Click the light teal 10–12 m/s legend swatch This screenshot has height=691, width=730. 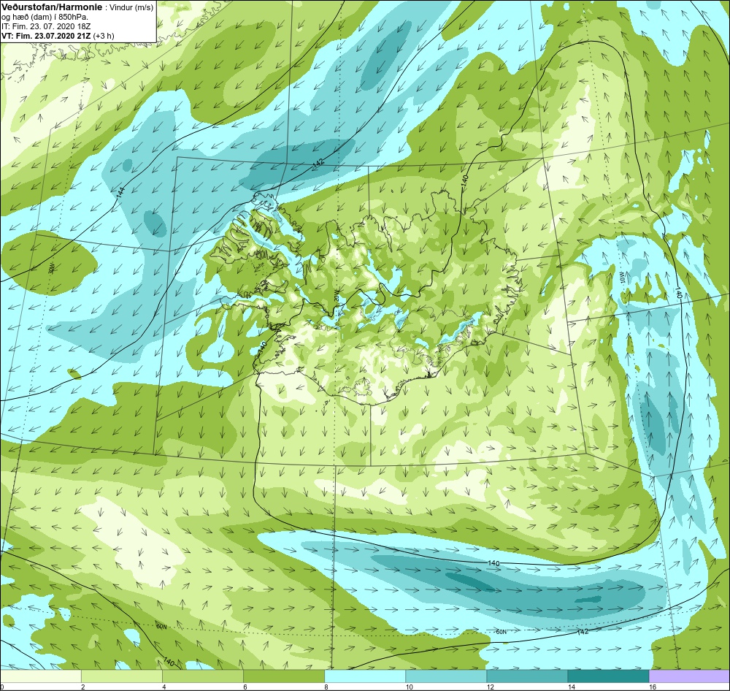446,676
